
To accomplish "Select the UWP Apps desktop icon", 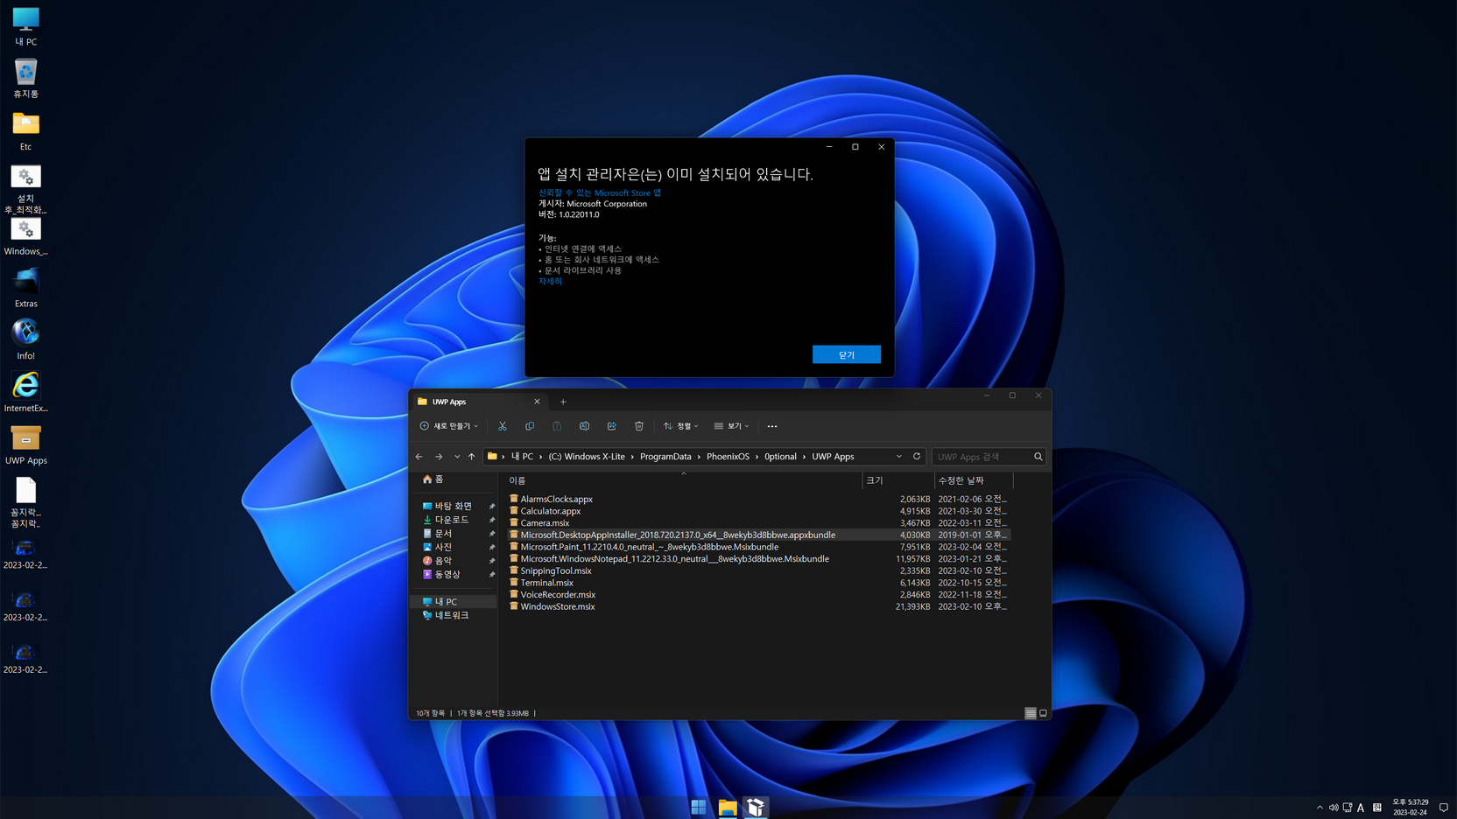I will click(x=25, y=444).
